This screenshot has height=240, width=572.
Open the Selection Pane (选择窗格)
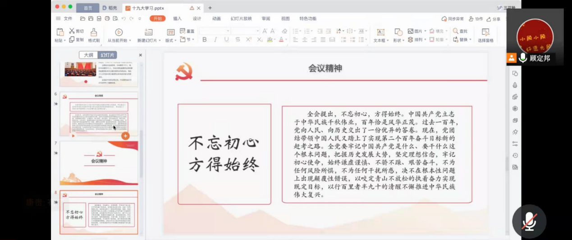(485, 32)
